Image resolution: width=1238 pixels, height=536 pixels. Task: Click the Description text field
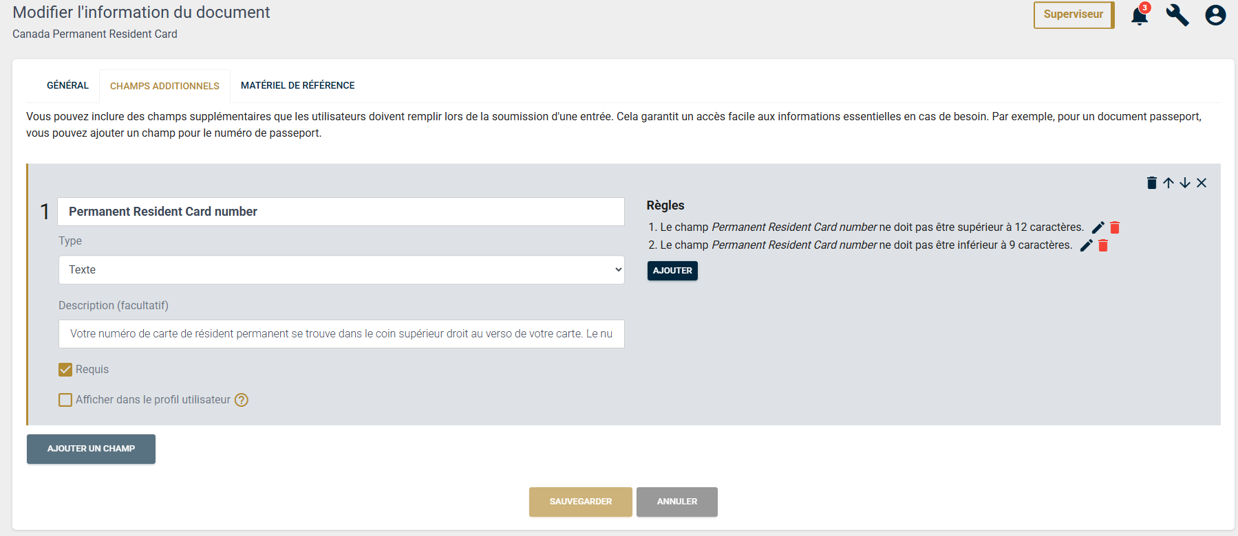coord(341,334)
